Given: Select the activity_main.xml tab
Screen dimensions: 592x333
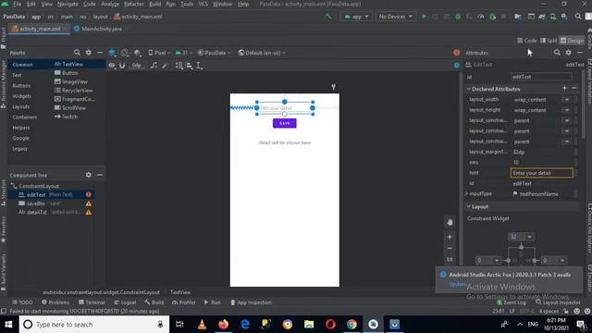Looking at the screenshot, I should click(x=39, y=29).
